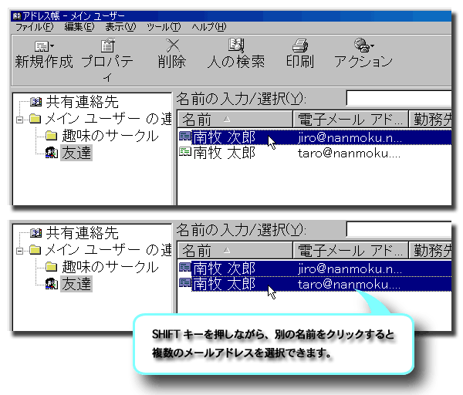The image size is (463, 395).
Task: Open the ヘルプ(H) menu
Action: pyautogui.click(x=209, y=27)
